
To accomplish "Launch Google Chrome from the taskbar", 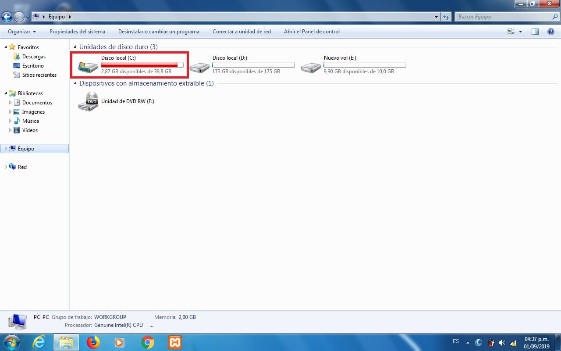I will (148, 342).
